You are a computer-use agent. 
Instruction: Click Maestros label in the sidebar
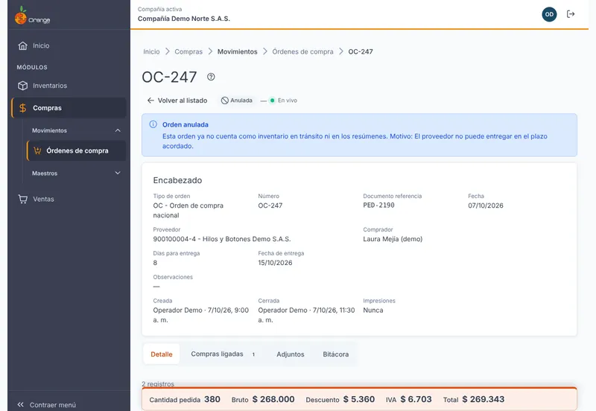tap(45, 173)
